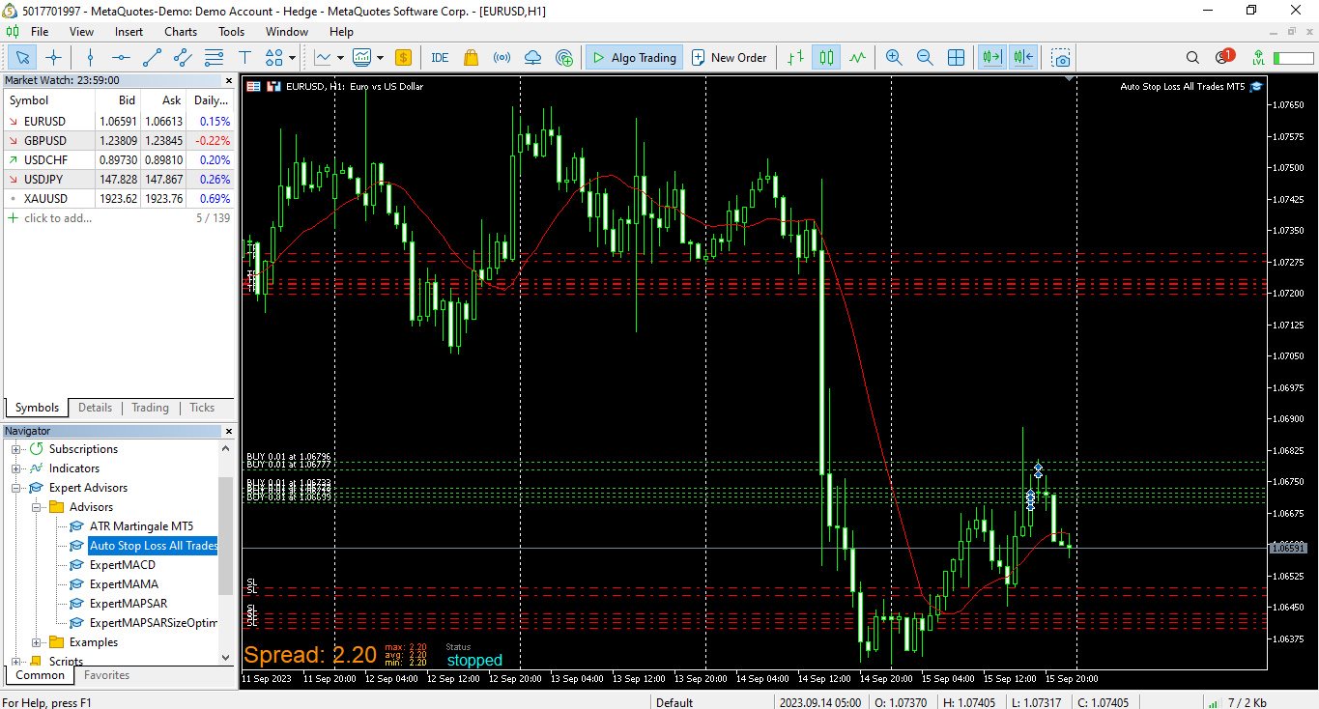Expand the Scripts folder in Navigator
The height and width of the screenshot is (709, 1319).
(x=14, y=661)
